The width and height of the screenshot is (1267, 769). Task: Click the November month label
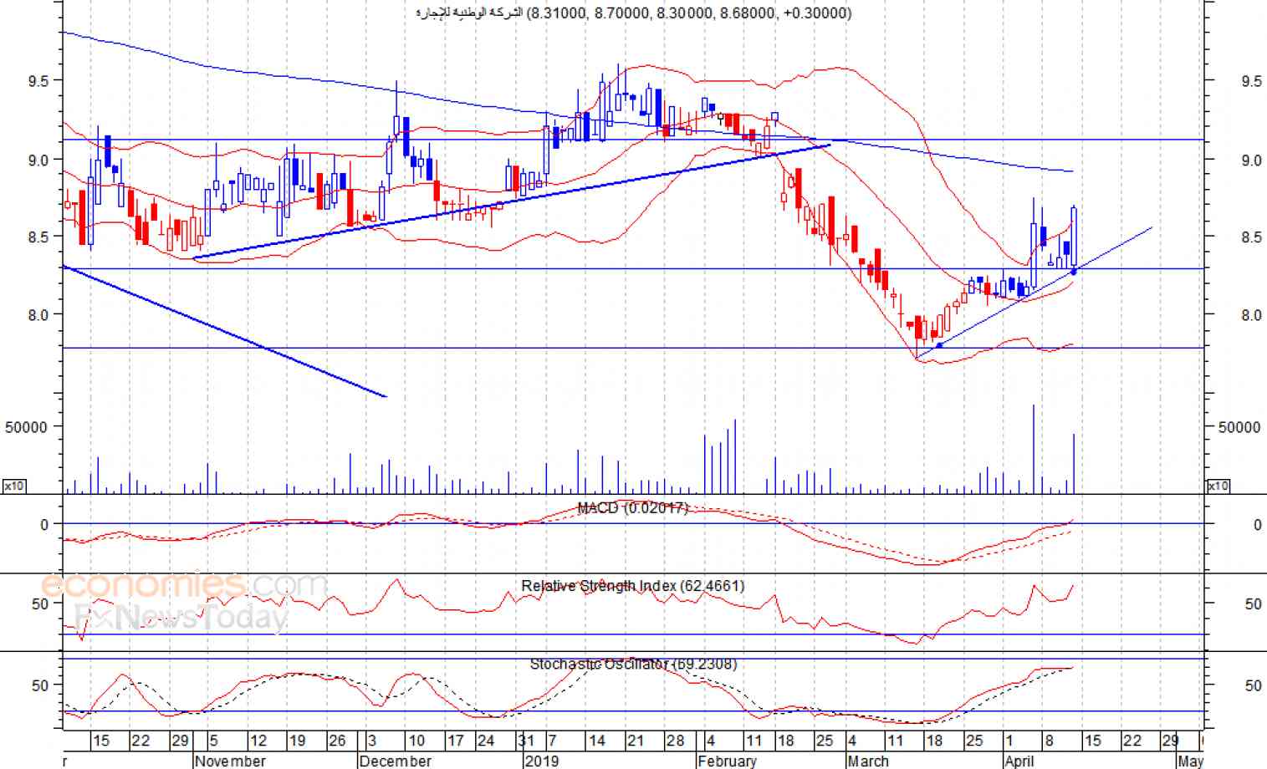[230, 761]
